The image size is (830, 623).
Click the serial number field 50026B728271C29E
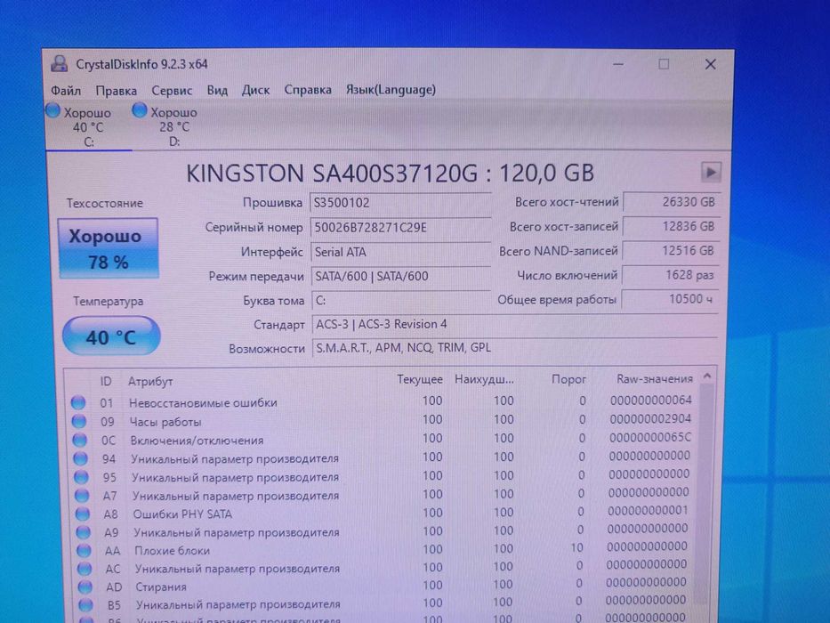click(400, 228)
